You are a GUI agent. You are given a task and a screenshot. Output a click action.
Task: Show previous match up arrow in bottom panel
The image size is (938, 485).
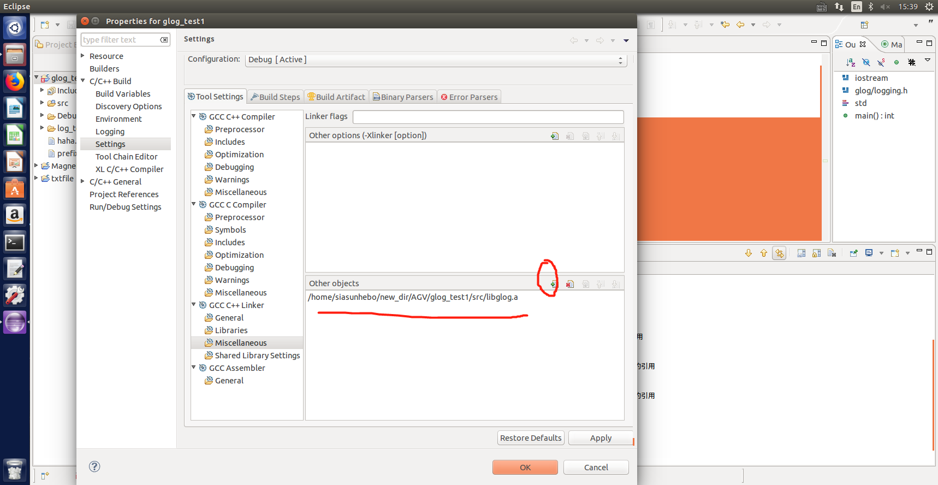[764, 253]
